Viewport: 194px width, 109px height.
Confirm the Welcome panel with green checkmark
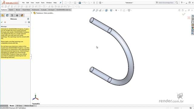pyautogui.click(x=2, y=22)
